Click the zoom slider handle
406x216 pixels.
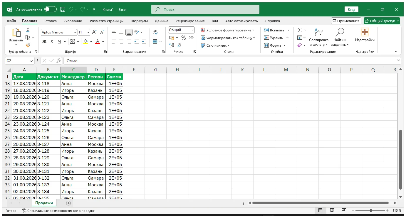click(x=371, y=210)
